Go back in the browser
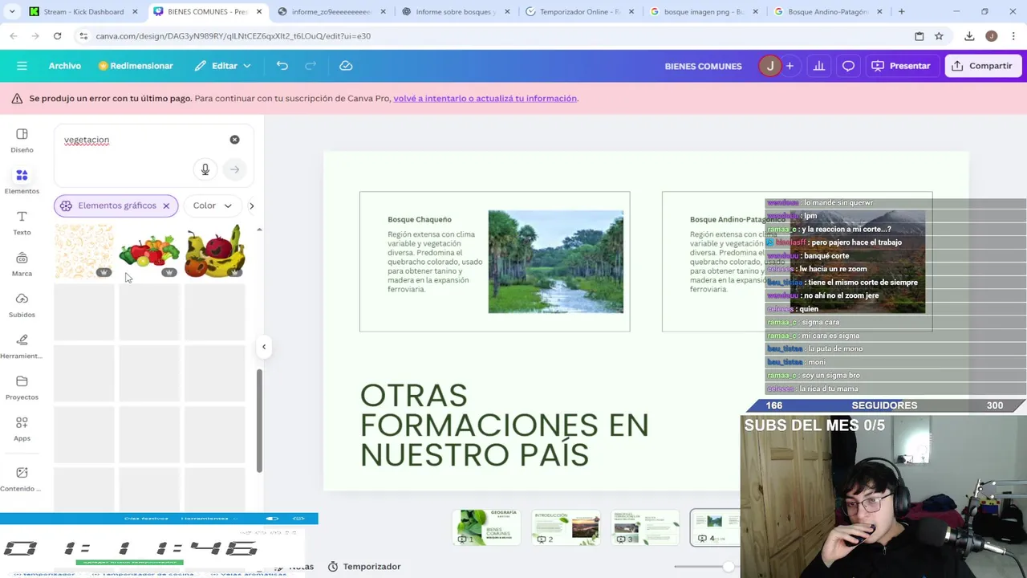Screen dimensions: 1027x578 point(13,36)
